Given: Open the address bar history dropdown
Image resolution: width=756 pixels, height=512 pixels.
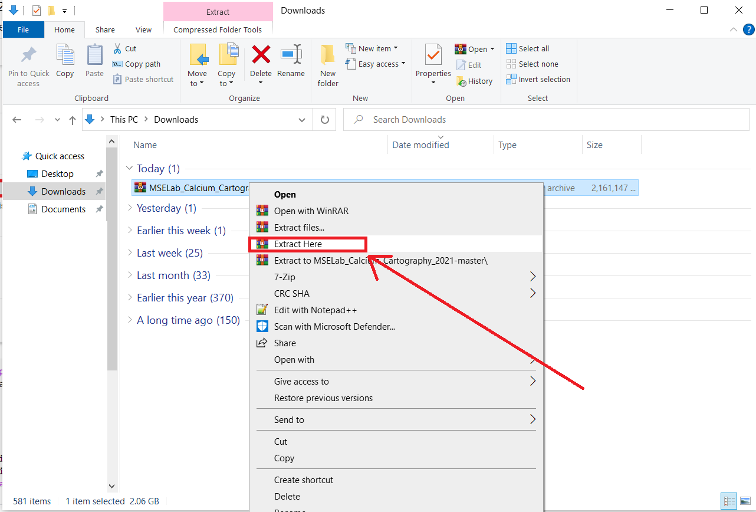Looking at the screenshot, I should [x=302, y=120].
